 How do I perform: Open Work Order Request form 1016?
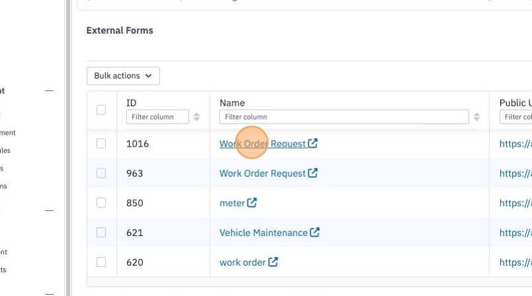[x=263, y=144]
